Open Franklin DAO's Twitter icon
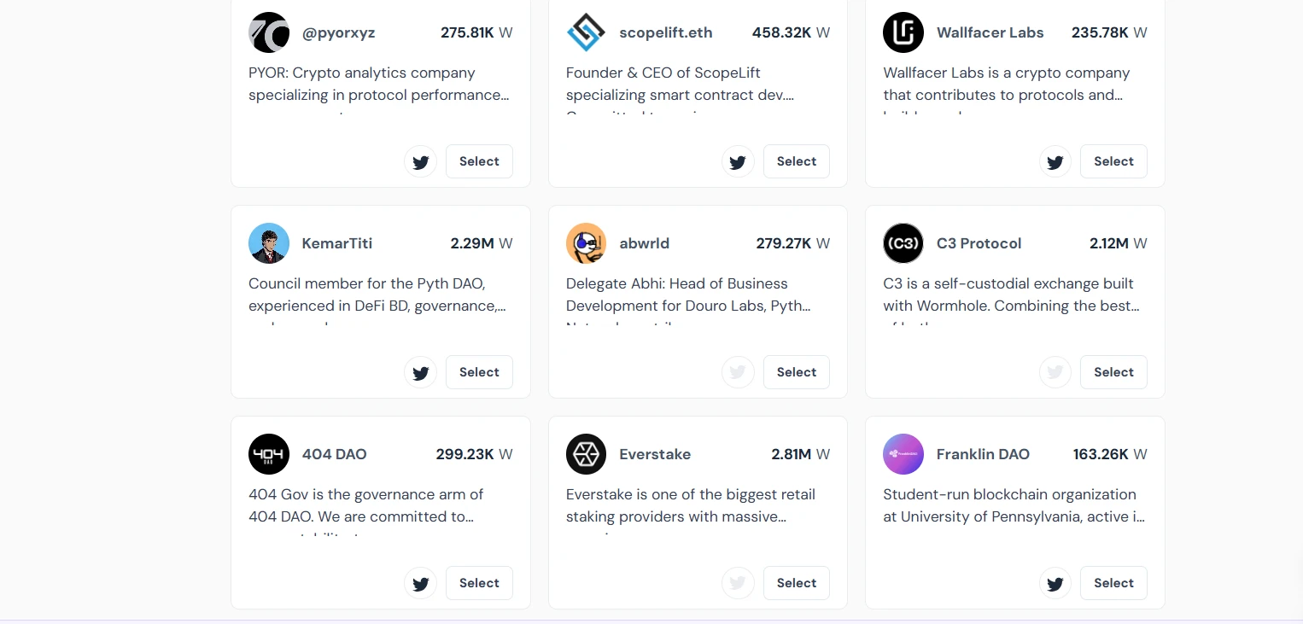 [x=1055, y=583]
